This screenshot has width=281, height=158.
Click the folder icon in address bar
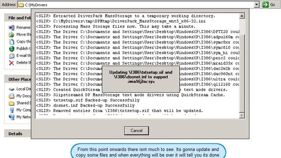click(22, 5)
